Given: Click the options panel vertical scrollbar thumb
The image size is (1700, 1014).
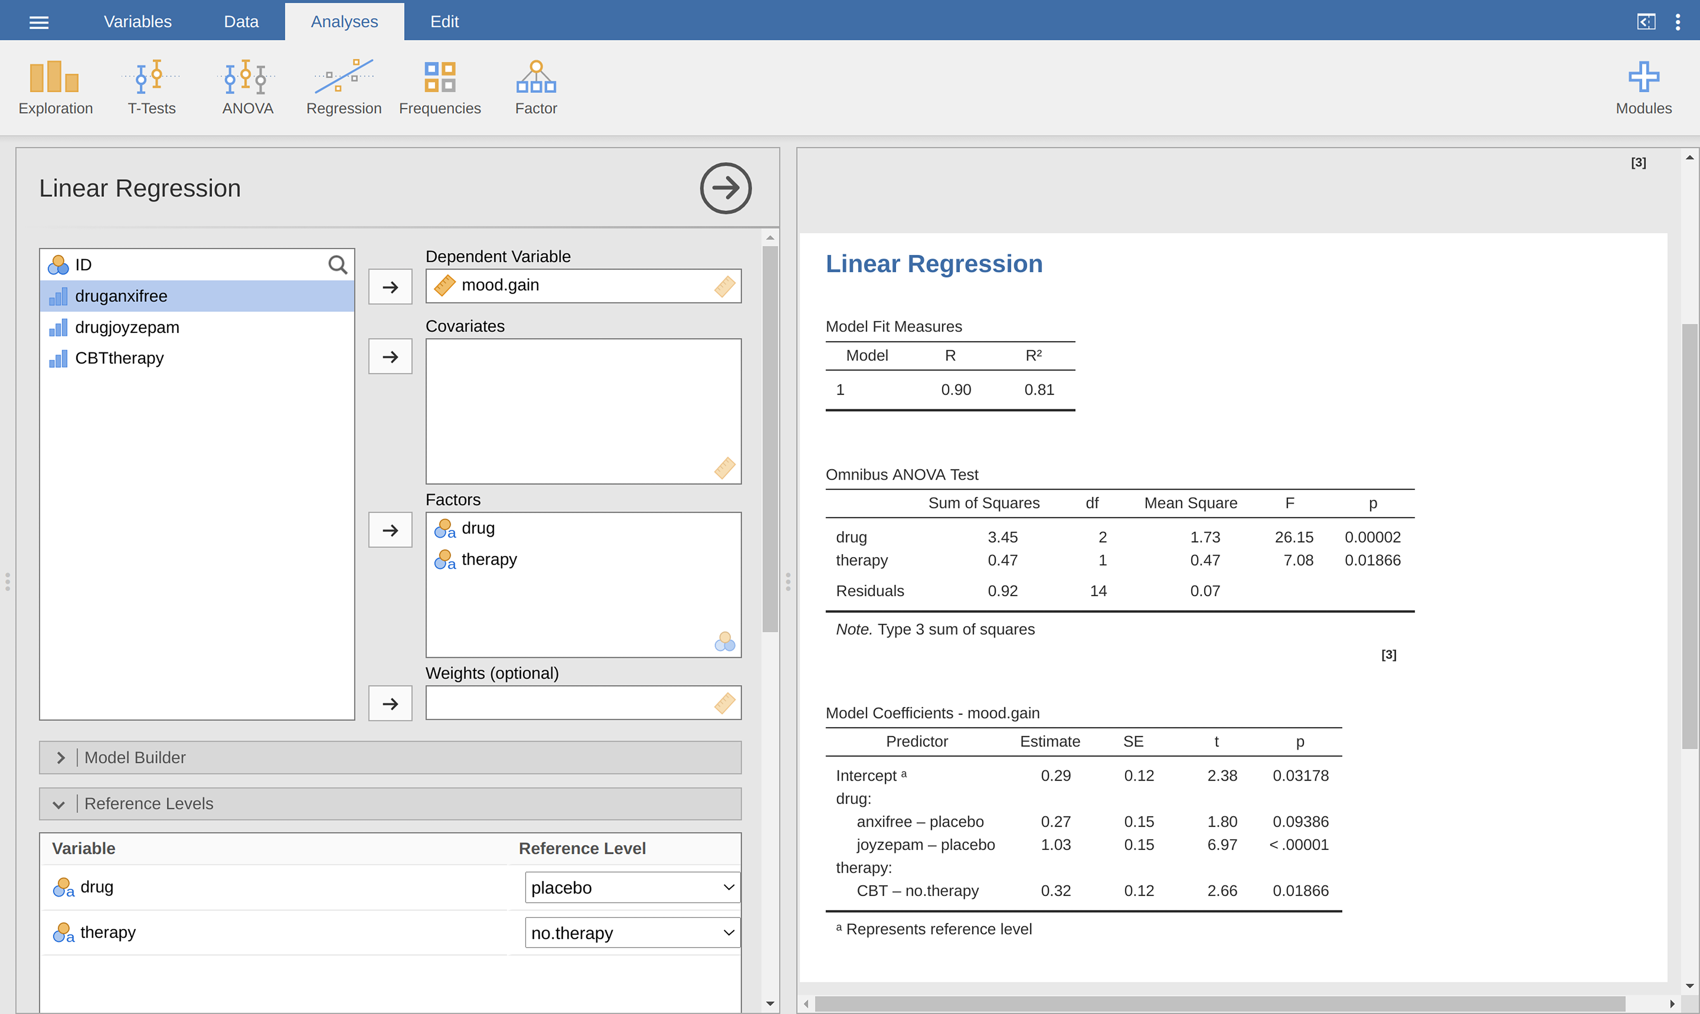Looking at the screenshot, I should (x=770, y=439).
